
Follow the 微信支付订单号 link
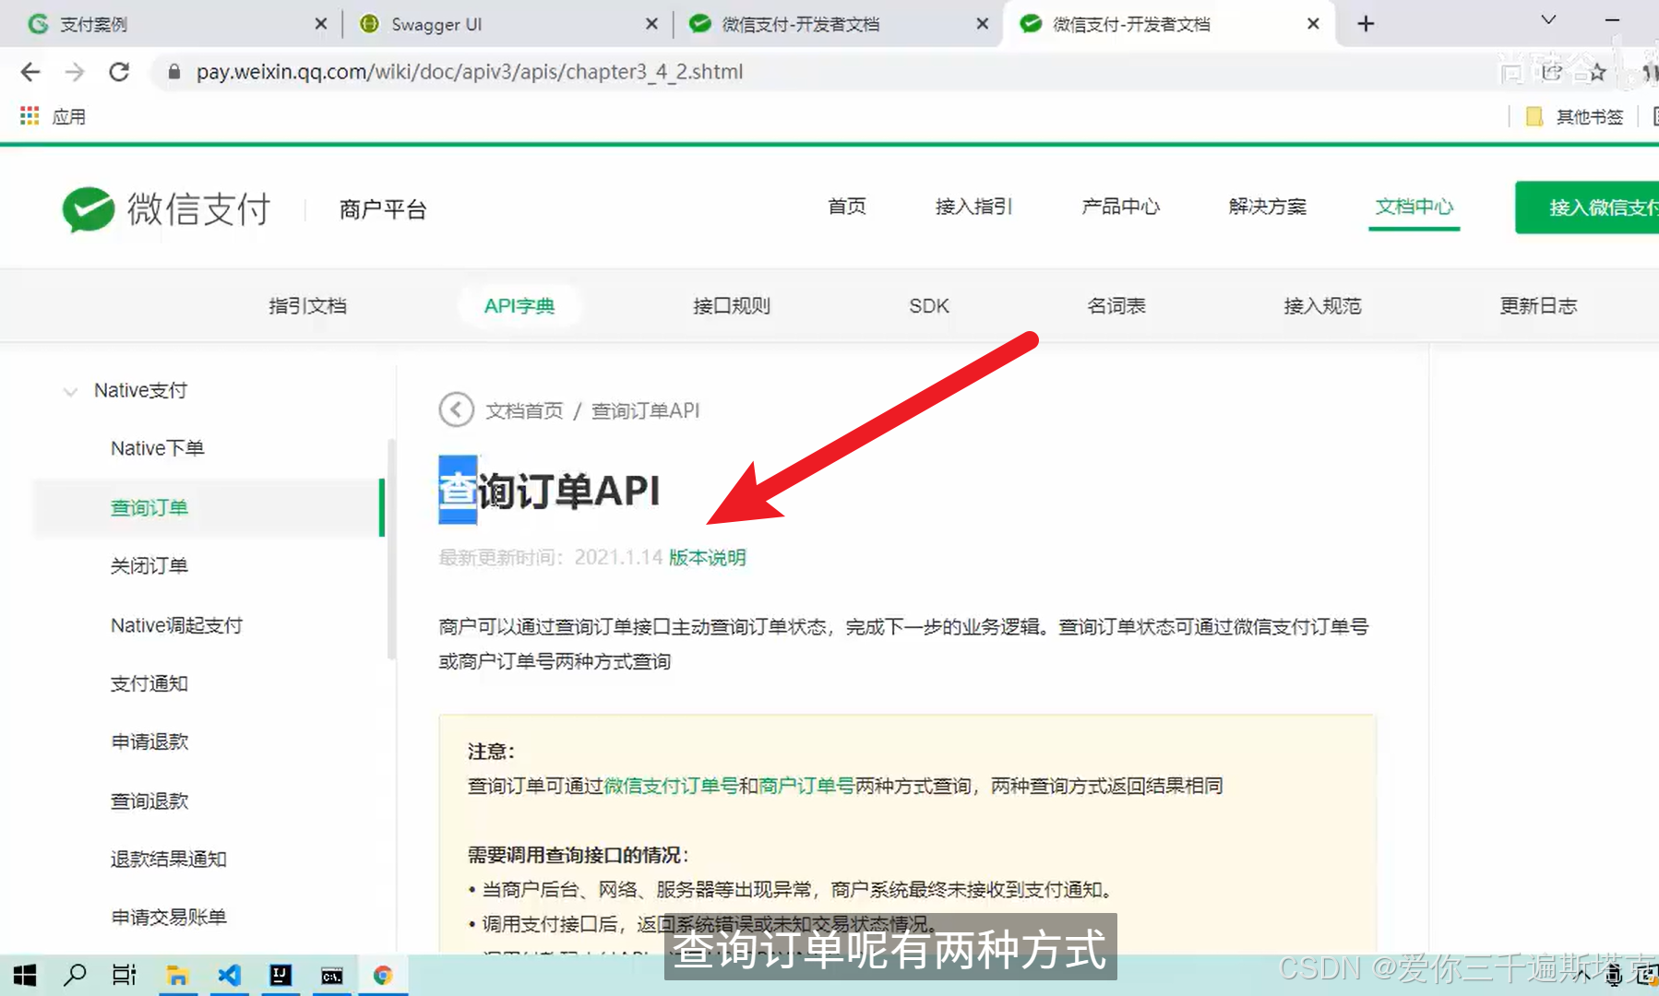(x=671, y=786)
